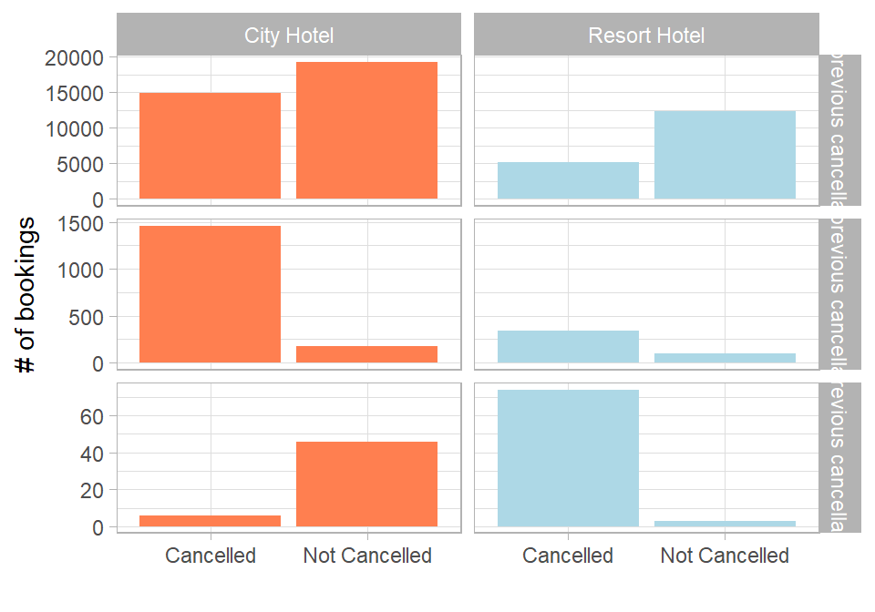Click the light blue Cancelled bar exceeding 60
This screenshot has height=612, width=875.
[x=568, y=458]
